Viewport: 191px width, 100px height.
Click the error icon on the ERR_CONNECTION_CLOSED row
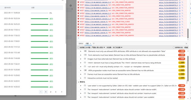click(78, 21)
